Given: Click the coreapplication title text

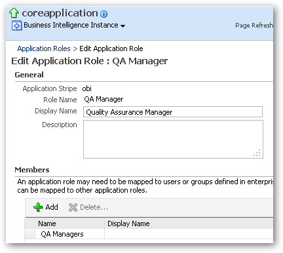Looking at the screenshot, I should [x=60, y=13].
